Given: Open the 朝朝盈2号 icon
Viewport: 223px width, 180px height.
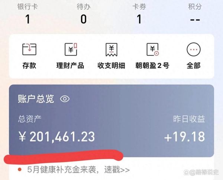Looking at the screenshot, I should click(x=153, y=49).
